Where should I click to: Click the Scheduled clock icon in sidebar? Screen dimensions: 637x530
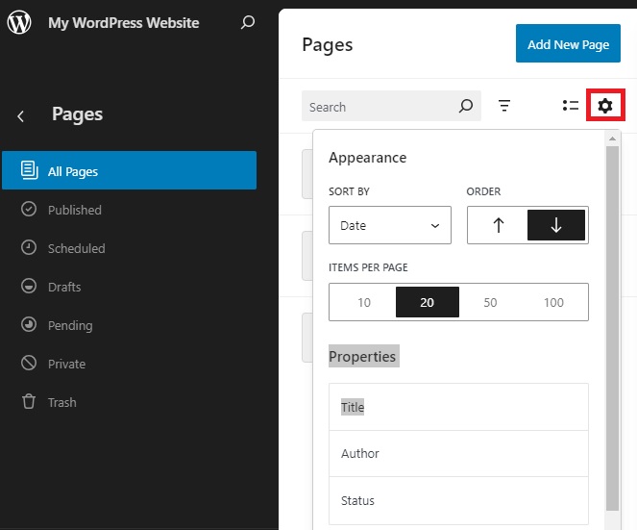pyautogui.click(x=29, y=248)
